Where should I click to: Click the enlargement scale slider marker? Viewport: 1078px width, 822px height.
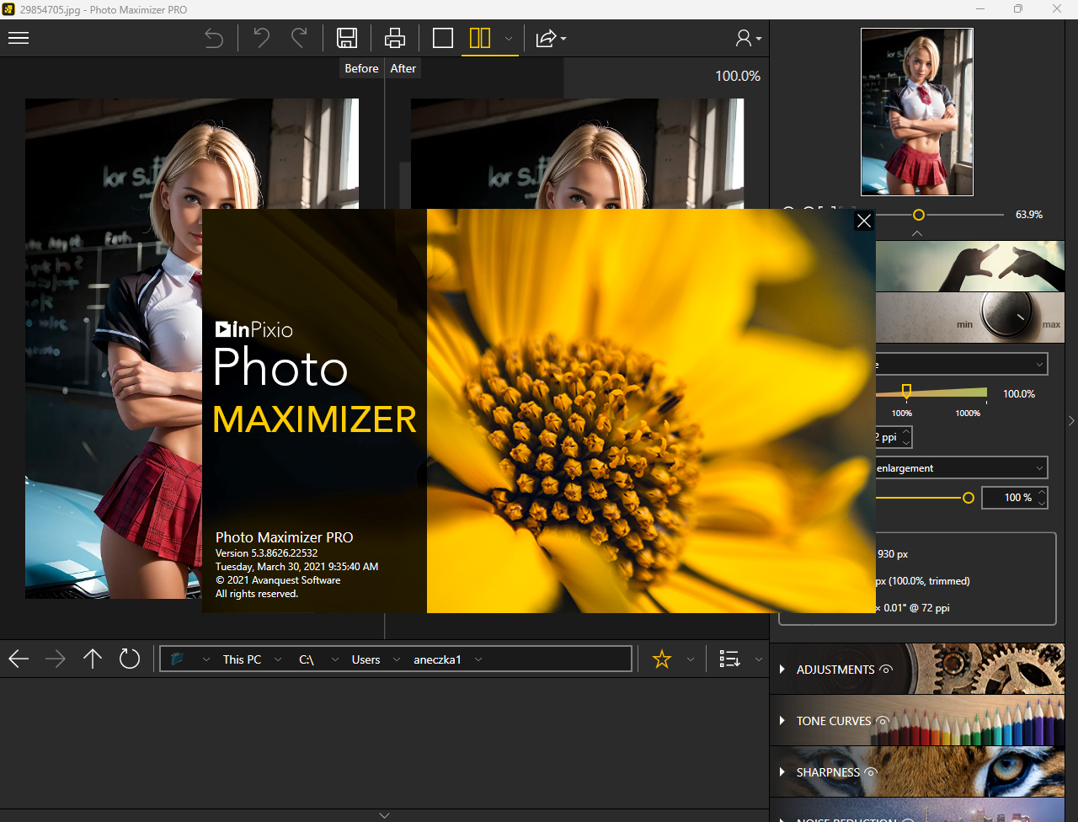click(x=906, y=391)
